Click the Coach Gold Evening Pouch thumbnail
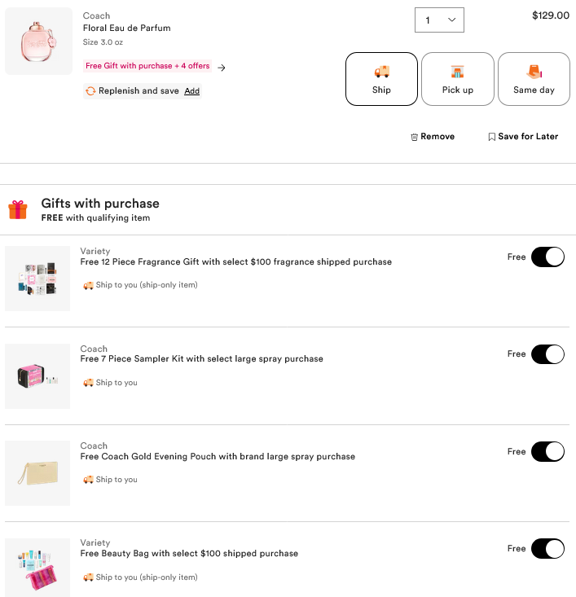 point(37,473)
